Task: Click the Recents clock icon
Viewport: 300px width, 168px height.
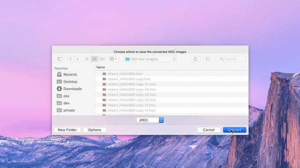Action: [x=60, y=74]
